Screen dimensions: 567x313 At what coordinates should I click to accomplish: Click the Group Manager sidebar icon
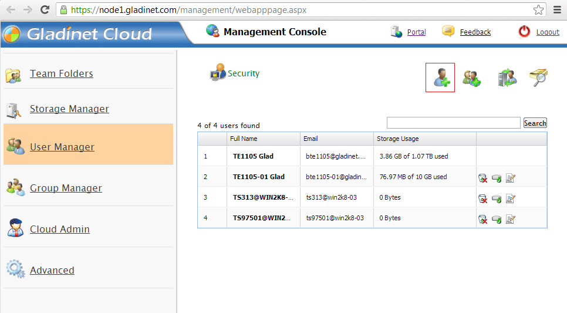click(15, 187)
